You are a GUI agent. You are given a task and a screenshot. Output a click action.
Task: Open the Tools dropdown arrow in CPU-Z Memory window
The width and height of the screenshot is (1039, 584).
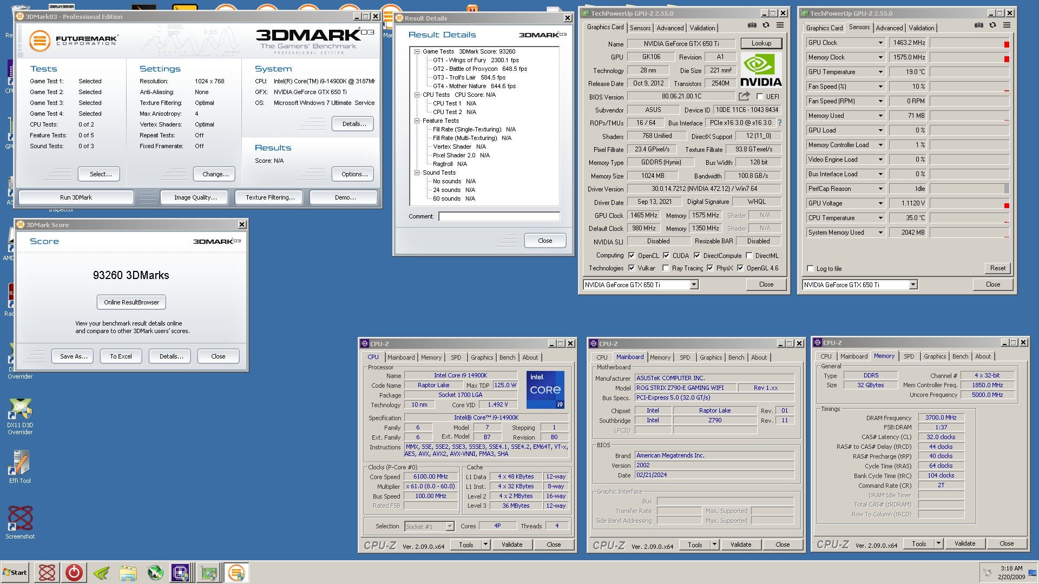tap(938, 543)
